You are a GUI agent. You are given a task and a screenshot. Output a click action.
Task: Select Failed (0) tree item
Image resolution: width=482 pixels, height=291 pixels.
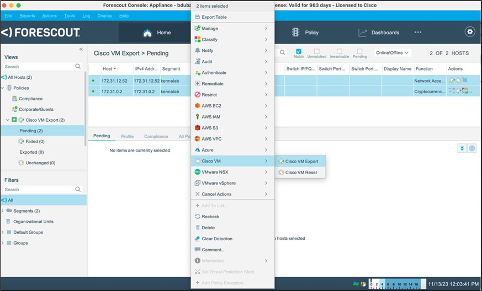click(35, 142)
